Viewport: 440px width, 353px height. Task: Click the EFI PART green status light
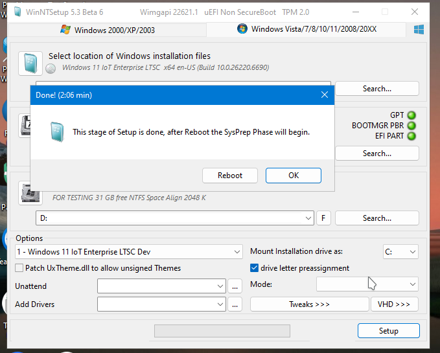pos(411,136)
